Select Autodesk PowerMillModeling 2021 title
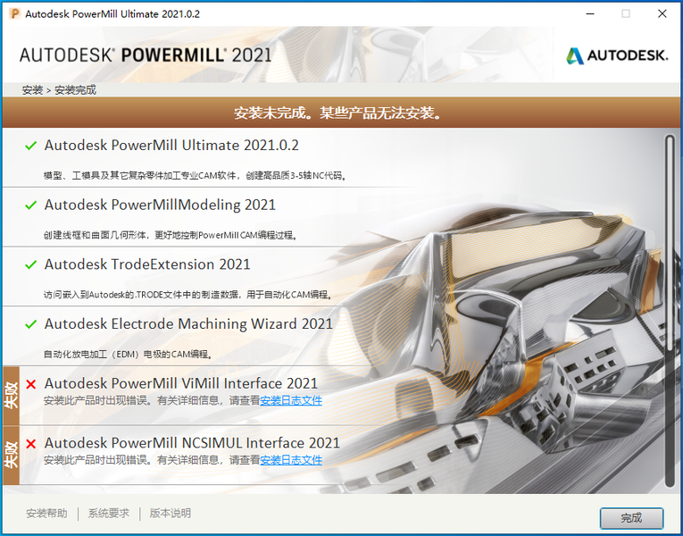 coord(160,205)
